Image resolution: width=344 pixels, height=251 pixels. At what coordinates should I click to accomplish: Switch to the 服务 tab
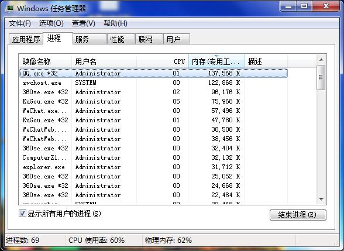[x=90, y=39]
